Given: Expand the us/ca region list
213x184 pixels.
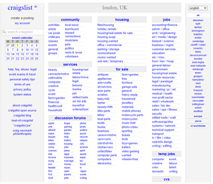Looking at the screenshot, I should 198,121.
